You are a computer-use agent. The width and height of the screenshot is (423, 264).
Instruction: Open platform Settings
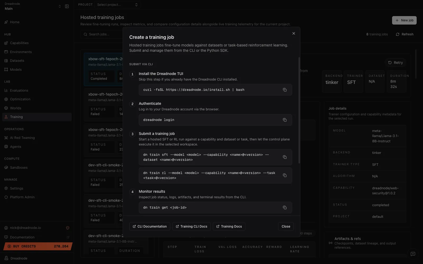pyautogui.click(x=17, y=188)
